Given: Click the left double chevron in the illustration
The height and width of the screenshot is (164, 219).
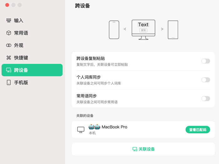Looking at the screenshot, I should point(125,29).
